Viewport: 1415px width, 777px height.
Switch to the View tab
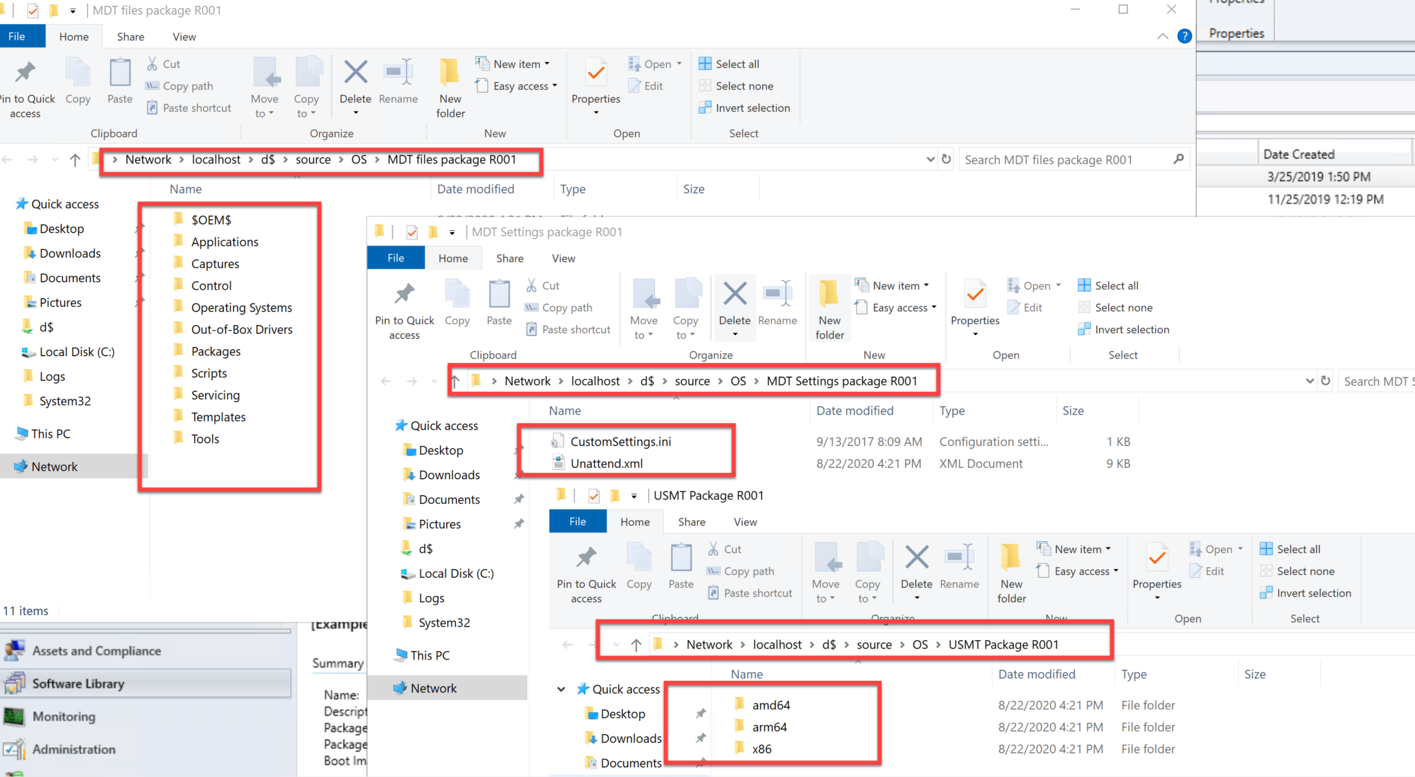click(184, 36)
